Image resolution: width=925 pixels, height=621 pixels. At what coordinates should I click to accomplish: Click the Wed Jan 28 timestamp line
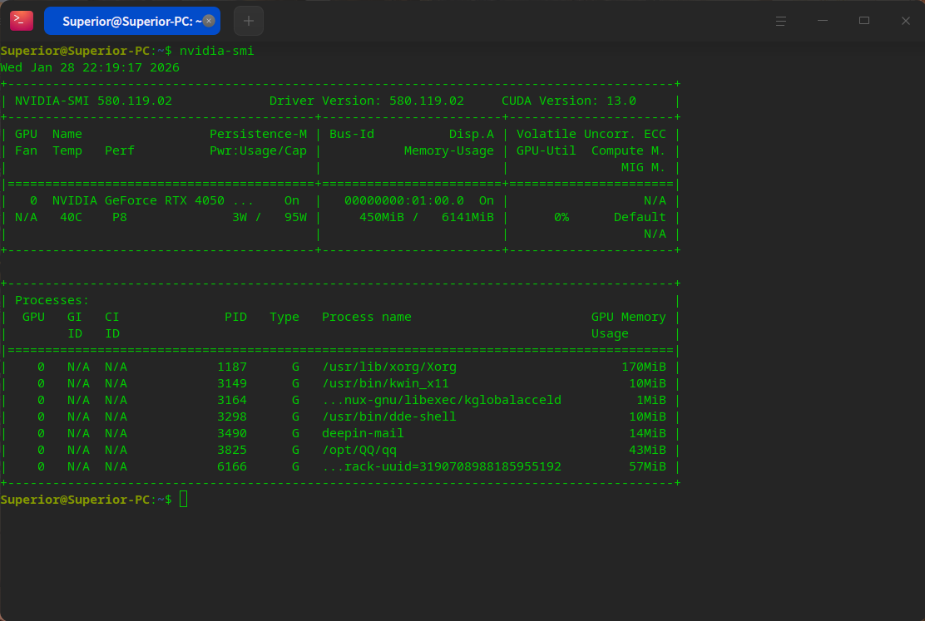coord(90,67)
